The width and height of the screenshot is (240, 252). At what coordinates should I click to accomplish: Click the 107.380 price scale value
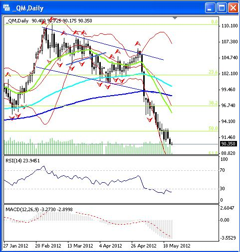[x=230, y=42]
